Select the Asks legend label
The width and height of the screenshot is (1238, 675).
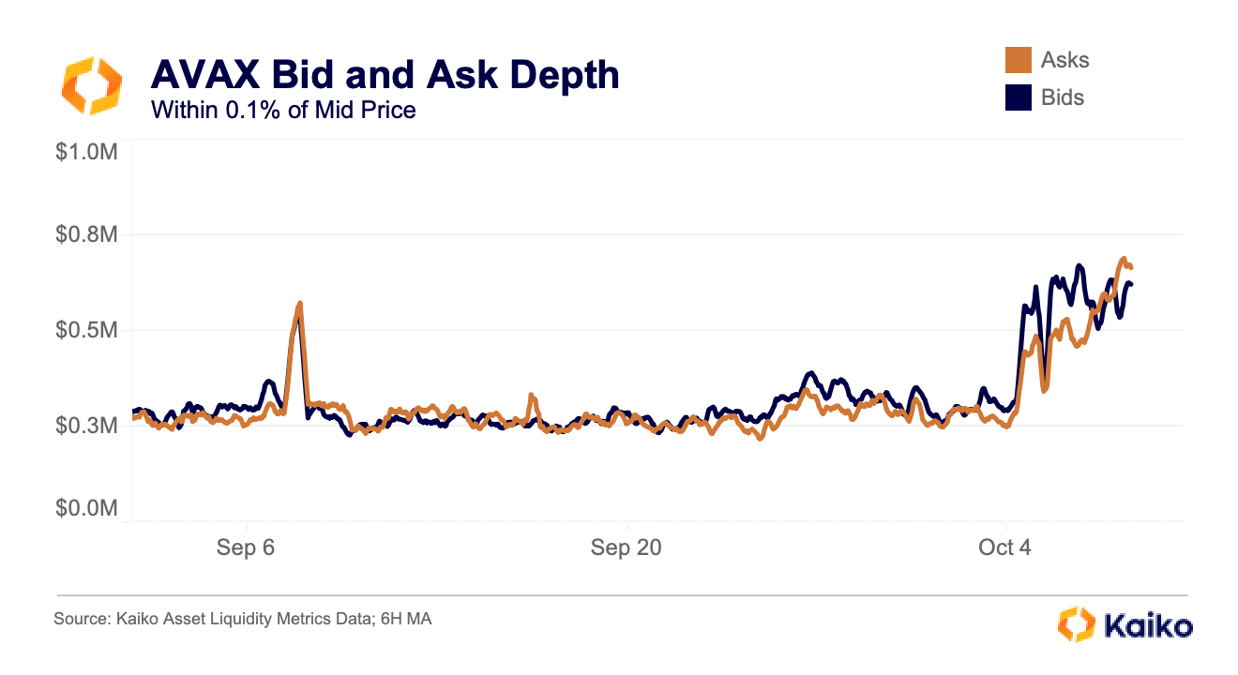(1064, 60)
